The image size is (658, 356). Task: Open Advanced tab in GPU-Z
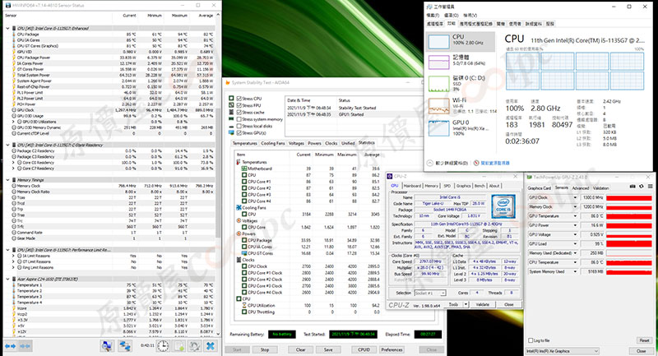[x=581, y=188]
